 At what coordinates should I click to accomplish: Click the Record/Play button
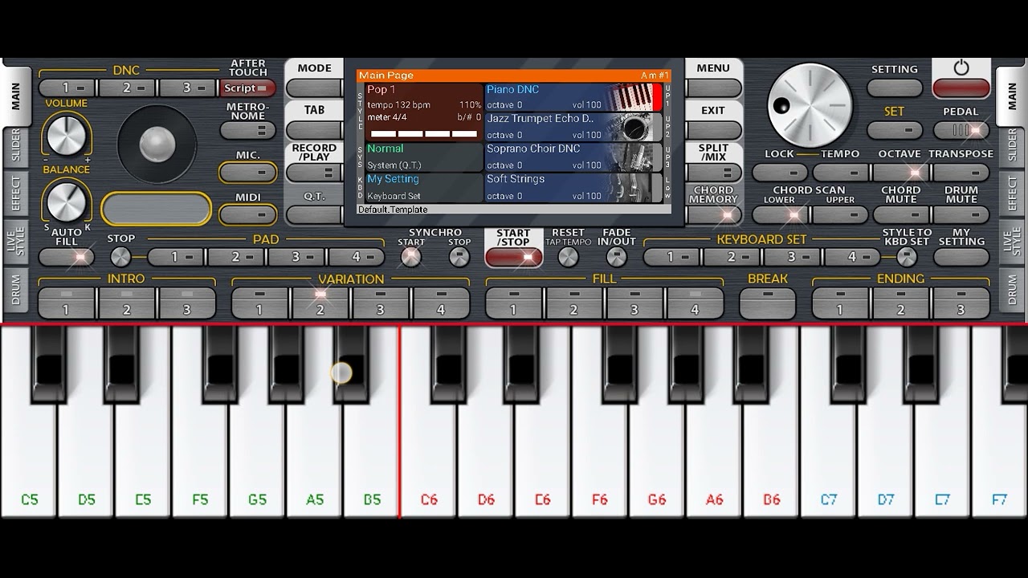point(314,172)
